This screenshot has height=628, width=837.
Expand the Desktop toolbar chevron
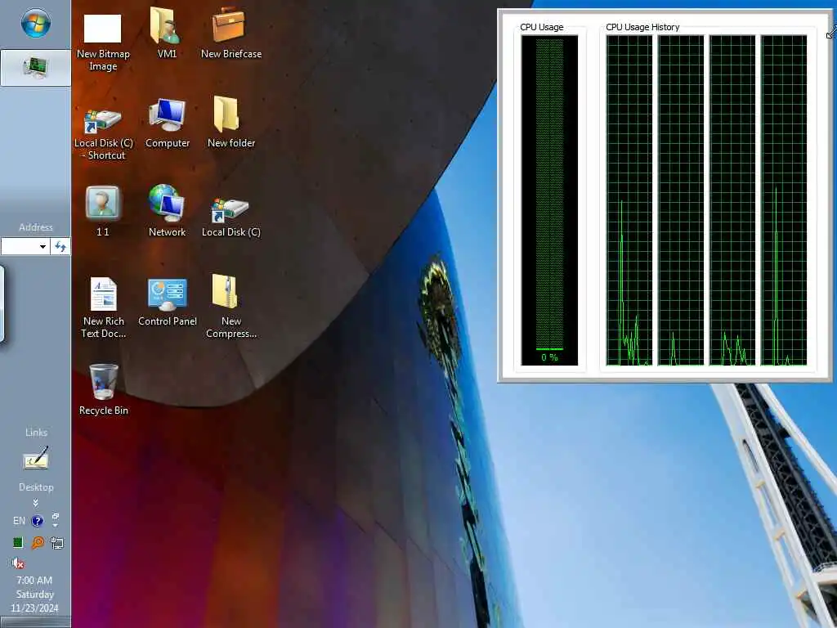pyautogui.click(x=36, y=503)
